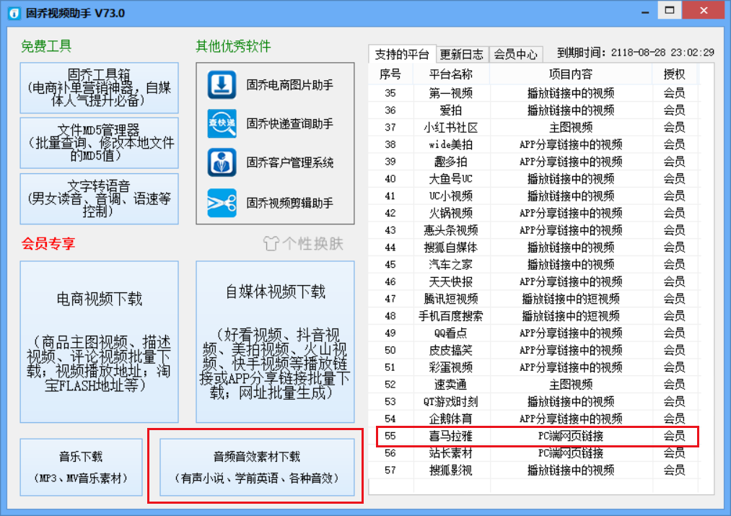Select row 第一视频
The height and width of the screenshot is (516, 731).
[534, 93]
